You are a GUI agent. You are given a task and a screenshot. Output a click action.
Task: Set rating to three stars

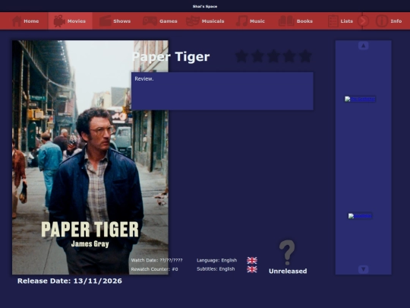click(273, 56)
